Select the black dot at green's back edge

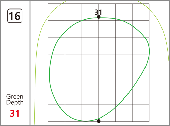point(99,17)
